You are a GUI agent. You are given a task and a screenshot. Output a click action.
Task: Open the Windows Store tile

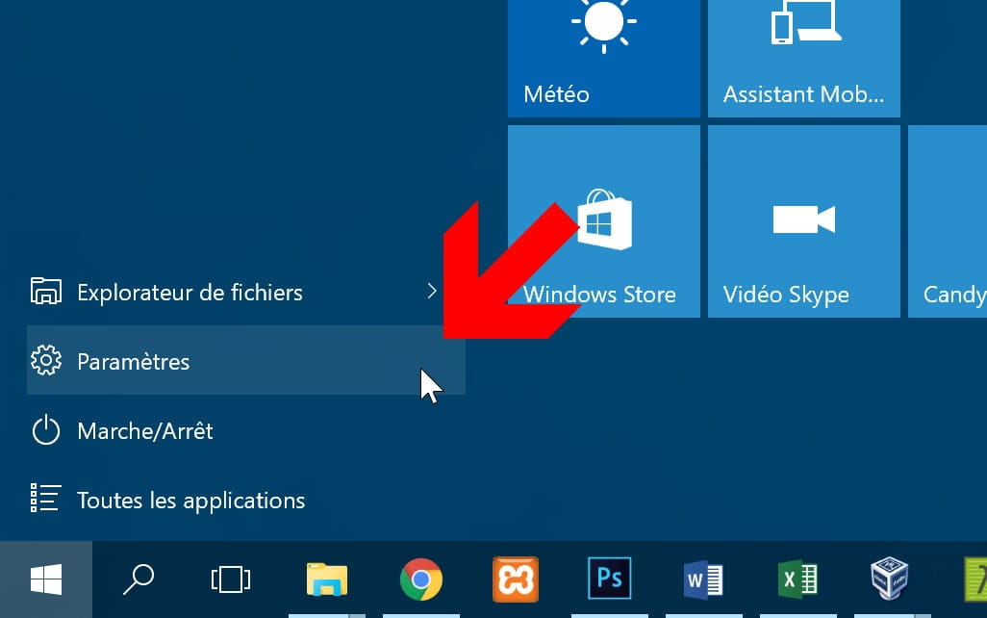click(604, 221)
